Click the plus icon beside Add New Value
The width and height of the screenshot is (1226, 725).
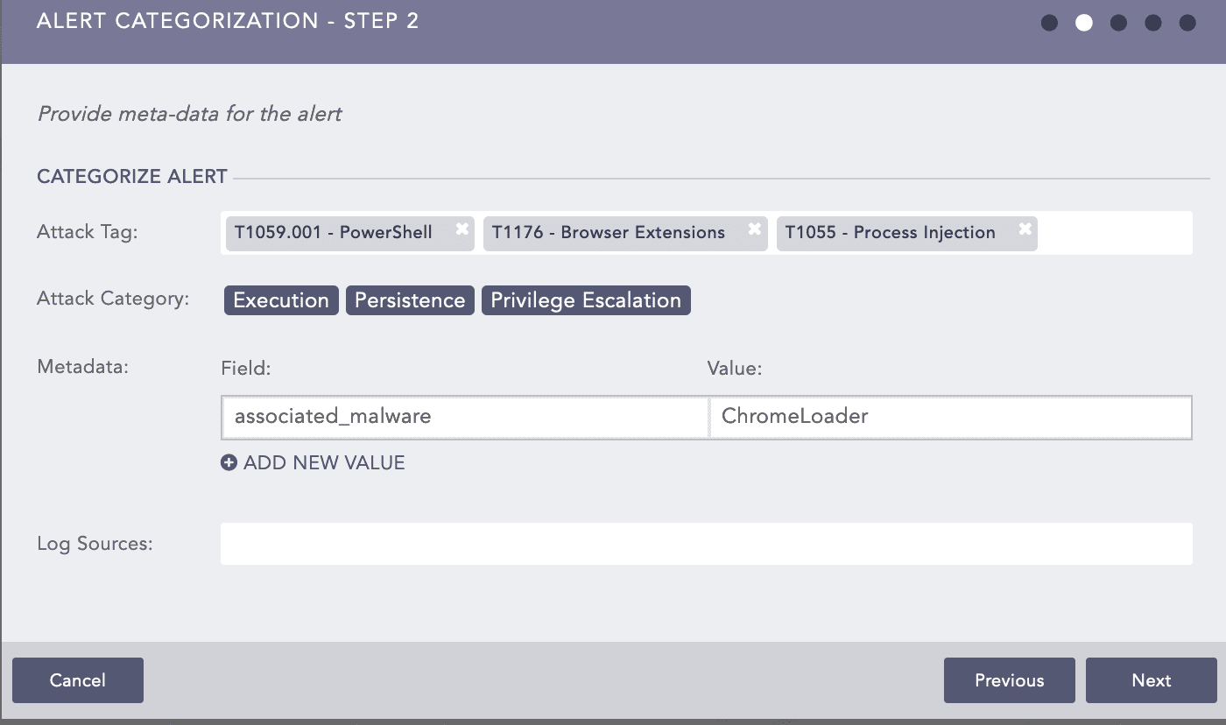click(x=229, y=463)
